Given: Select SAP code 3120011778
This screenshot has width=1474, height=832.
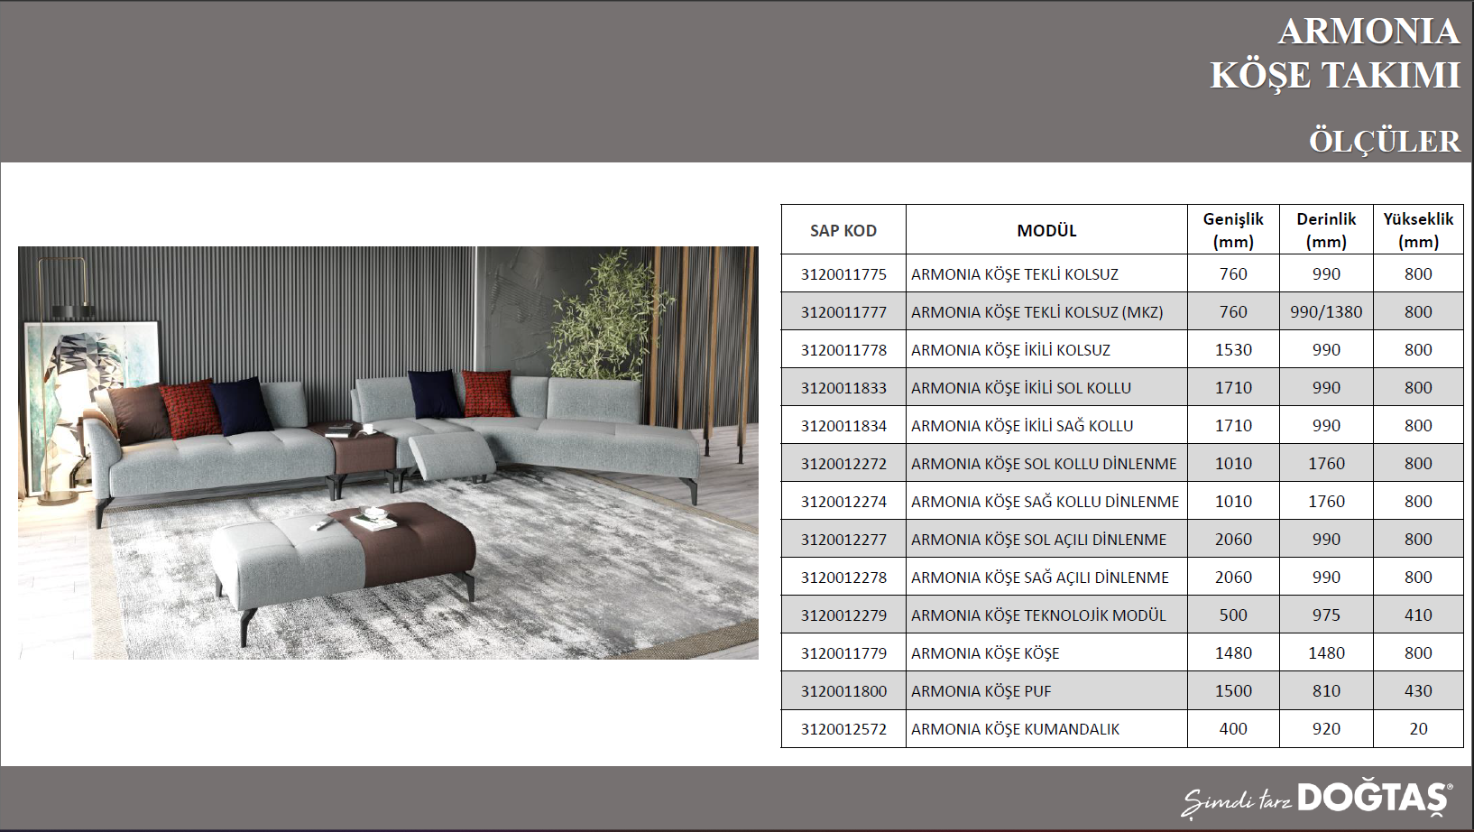Looking at the screenshot, I should (843, 350).
